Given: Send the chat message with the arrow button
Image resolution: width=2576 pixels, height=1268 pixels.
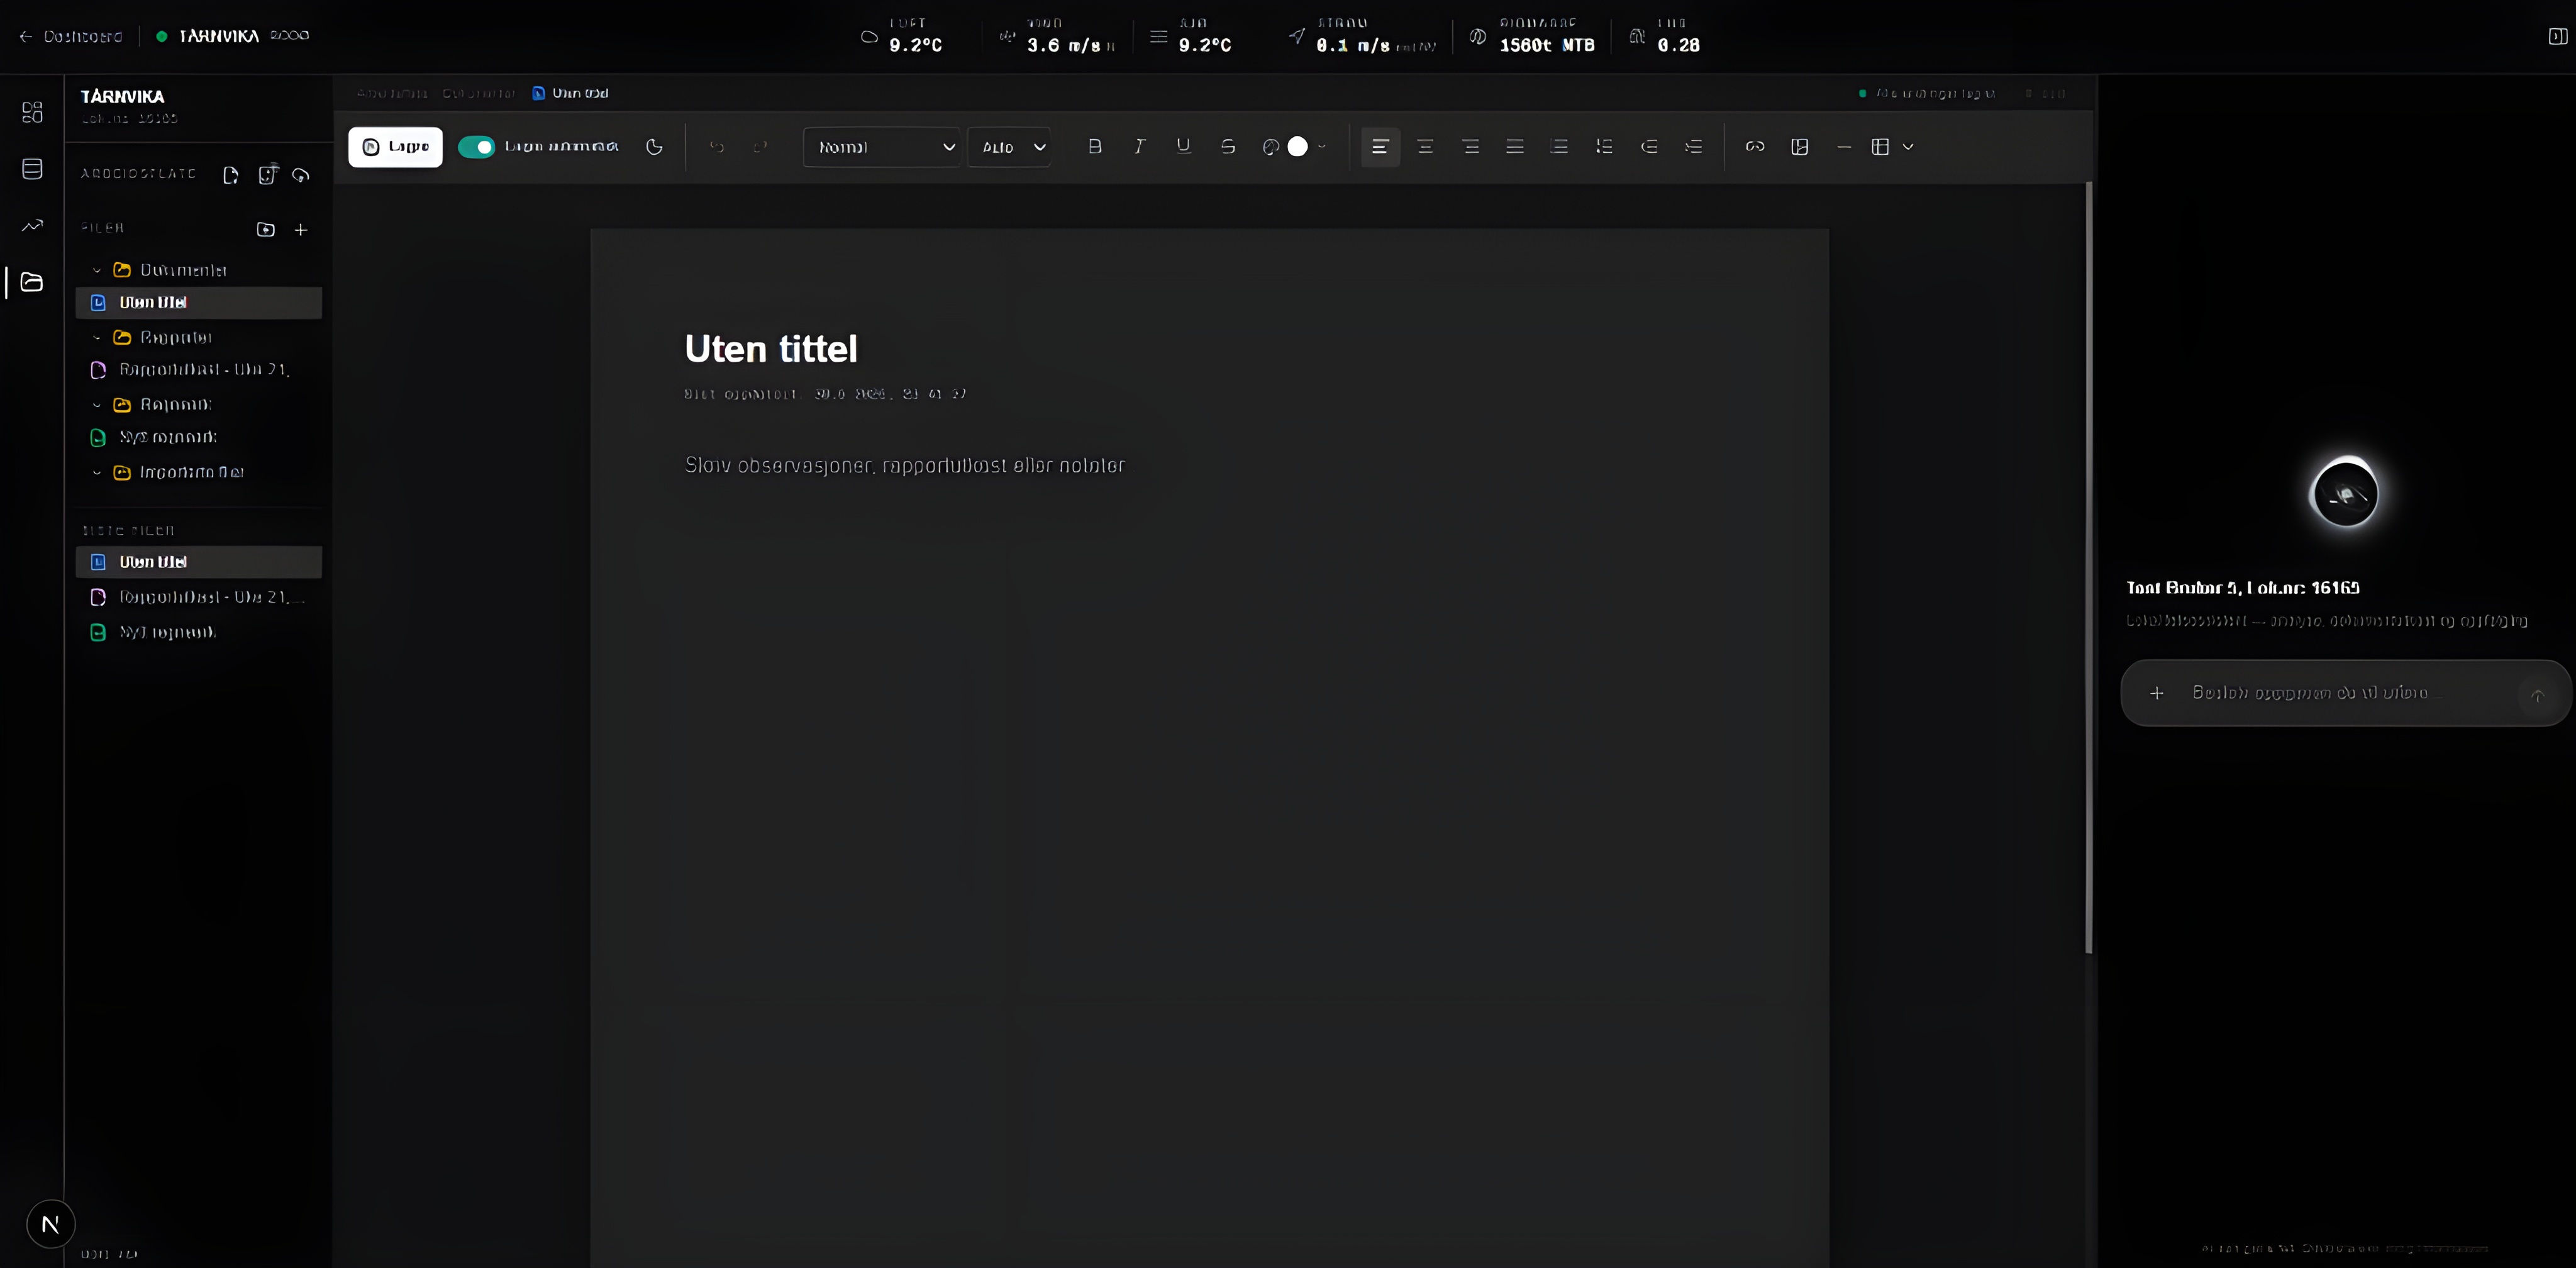Looking at the screenshot, I should 2537,695.
